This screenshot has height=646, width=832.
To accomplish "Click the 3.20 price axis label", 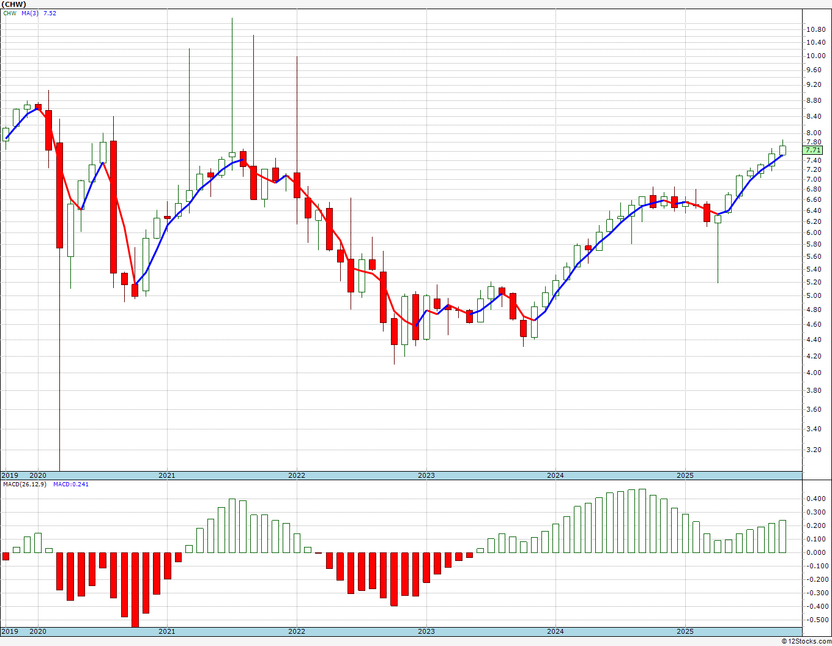I will [814, 450].
